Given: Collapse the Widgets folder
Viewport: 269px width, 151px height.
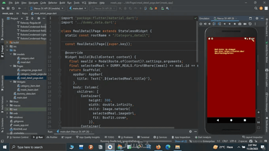Looking at the screenshot, I should pos(11,82).
